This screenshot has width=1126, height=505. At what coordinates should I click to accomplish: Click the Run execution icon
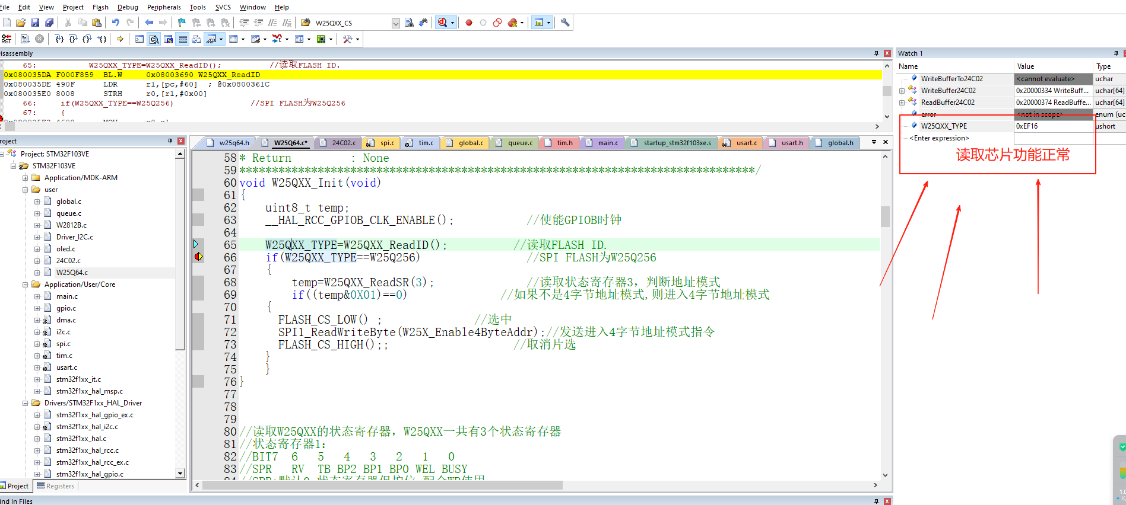tap(25, 39)
